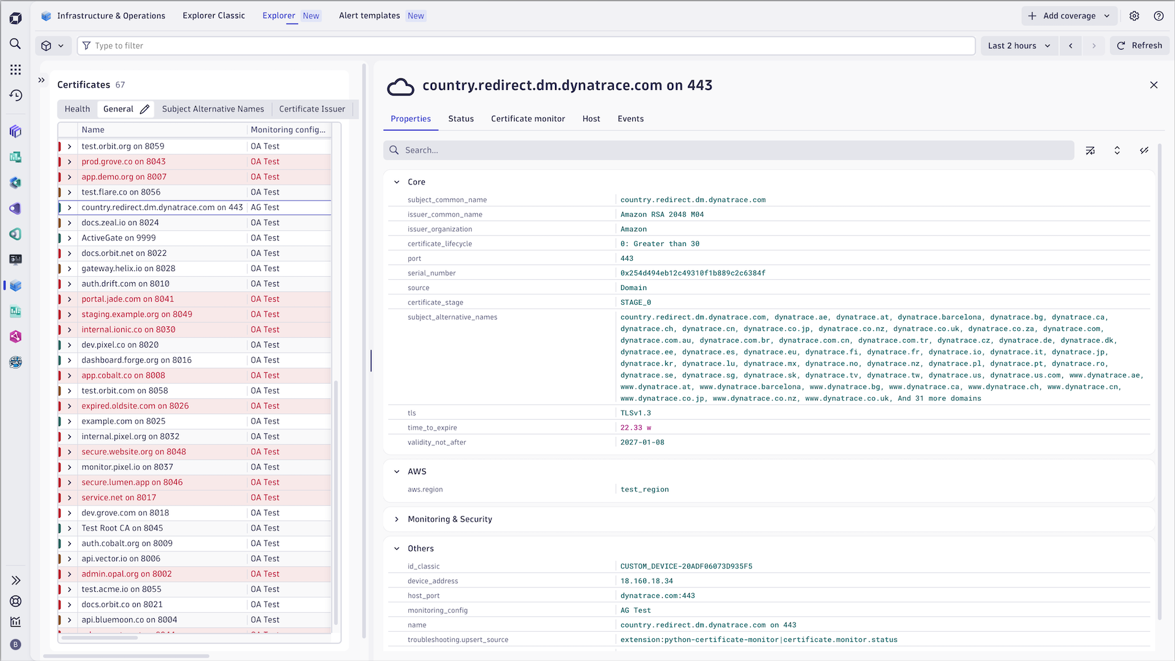Expand the prod.grove.co on 8043 row
The image size is (1175, 661).
point(69,162)
